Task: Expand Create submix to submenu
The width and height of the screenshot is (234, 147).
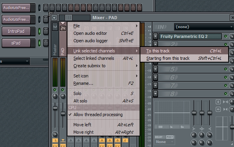Action: (x=103, y=66)
